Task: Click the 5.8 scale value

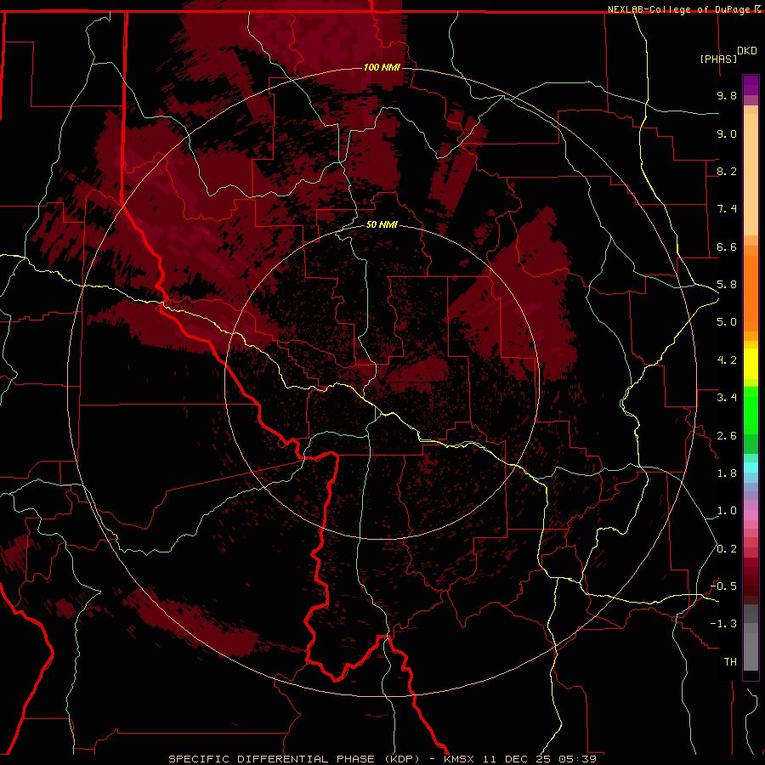Action: [727, 285]
